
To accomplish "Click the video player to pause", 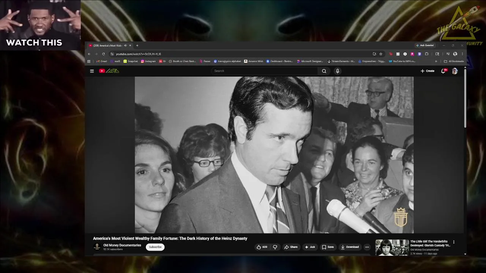I will click(274, 155).
